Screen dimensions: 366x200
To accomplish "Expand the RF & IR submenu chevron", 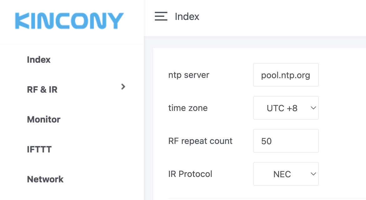I will 123,87.
